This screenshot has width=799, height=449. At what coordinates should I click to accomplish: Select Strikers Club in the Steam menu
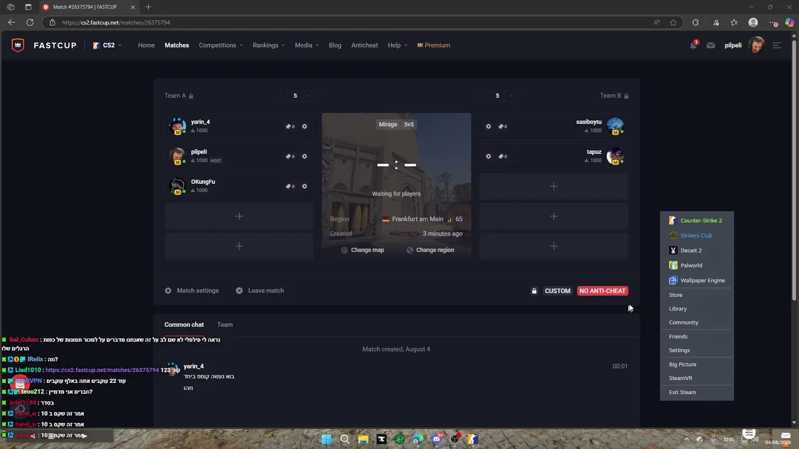tap(697, 236)
